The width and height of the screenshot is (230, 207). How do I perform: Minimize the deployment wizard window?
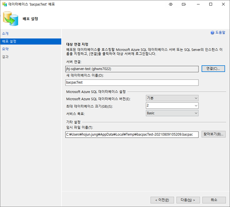point(198,4)
